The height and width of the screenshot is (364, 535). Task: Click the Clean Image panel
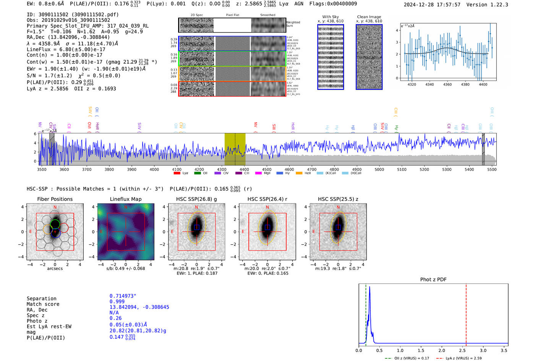click(x=369, y=57)
